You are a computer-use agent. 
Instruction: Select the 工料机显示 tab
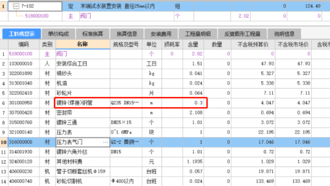coord(22,34)
